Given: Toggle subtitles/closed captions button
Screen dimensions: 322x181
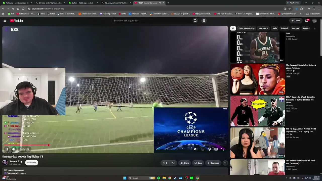Looking at the screenshot, I should 203,149.
